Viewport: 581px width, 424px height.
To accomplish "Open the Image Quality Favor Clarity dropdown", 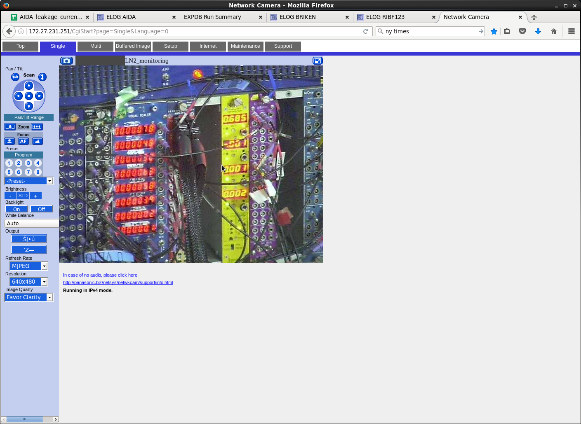I will (29, 297).
